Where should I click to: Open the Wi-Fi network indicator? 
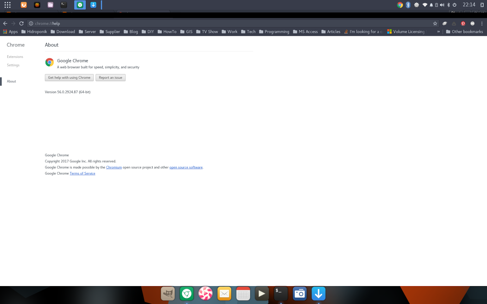(425, 5)
